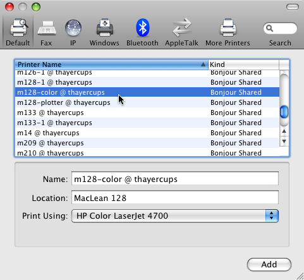The height and width of the screenshot is (280, 304).
Task: Open the Fax printer tab
Action: tap(46, 32)
